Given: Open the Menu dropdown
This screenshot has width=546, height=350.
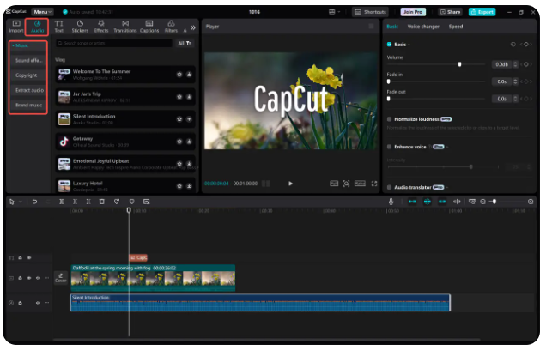Looking at the screenshot, I should click(x=41, y=12).
